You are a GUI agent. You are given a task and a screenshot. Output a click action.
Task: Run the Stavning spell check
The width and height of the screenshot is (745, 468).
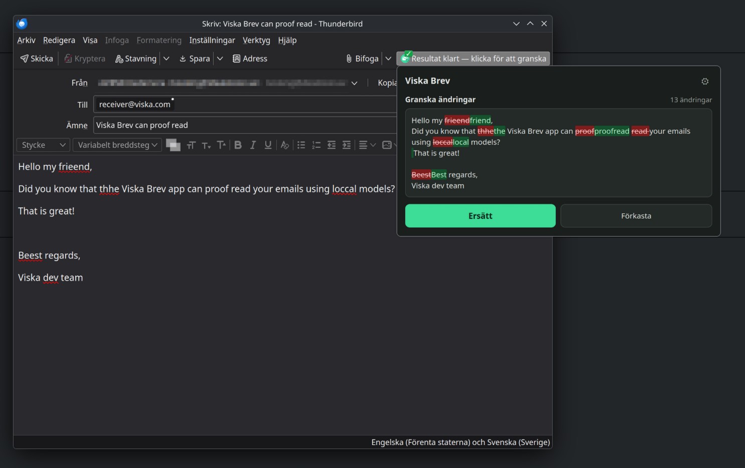[x=136, y=59]
